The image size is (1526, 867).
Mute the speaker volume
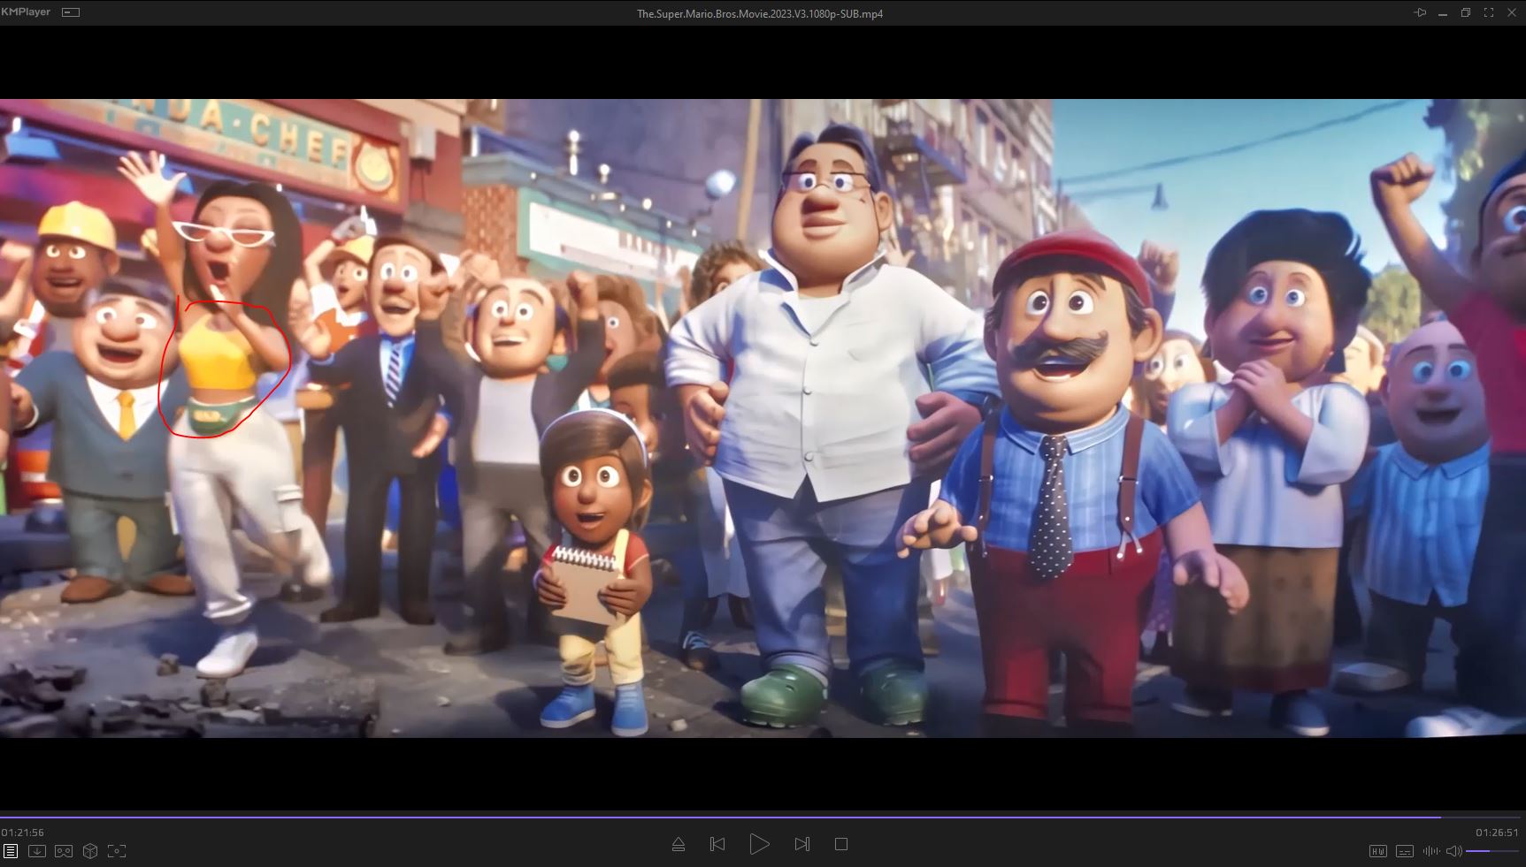(x=1453, y=851)
